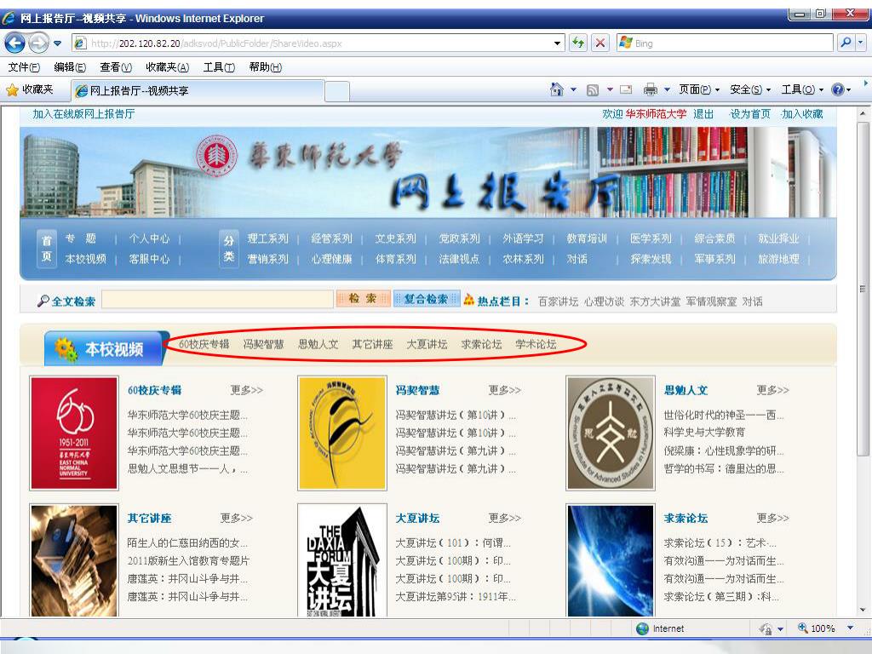
Task: Click the RSS feeds icon
Action: (x=593, y=89)
